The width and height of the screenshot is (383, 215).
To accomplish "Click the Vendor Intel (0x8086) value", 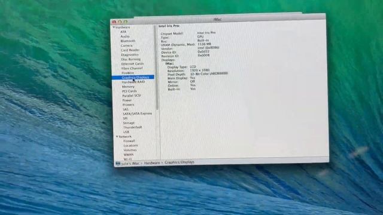I will (x=208, y=48).
